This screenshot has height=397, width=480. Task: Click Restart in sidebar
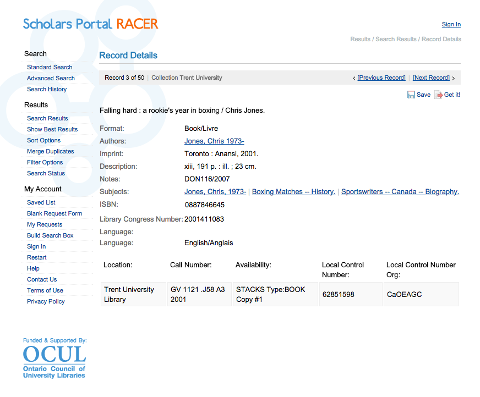coord(37,257)
